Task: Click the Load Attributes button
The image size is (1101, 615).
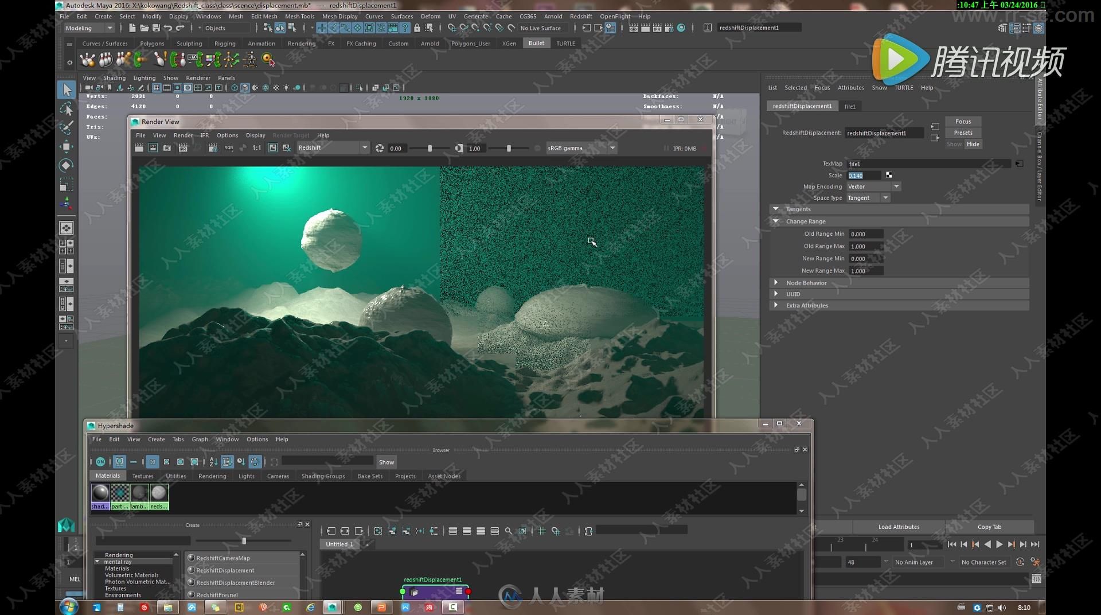Action: (899, 527)
